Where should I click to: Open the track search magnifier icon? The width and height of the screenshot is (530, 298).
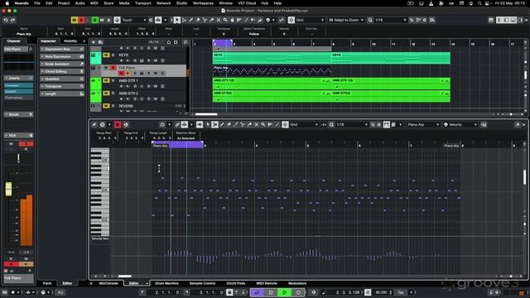click(185, 42)
